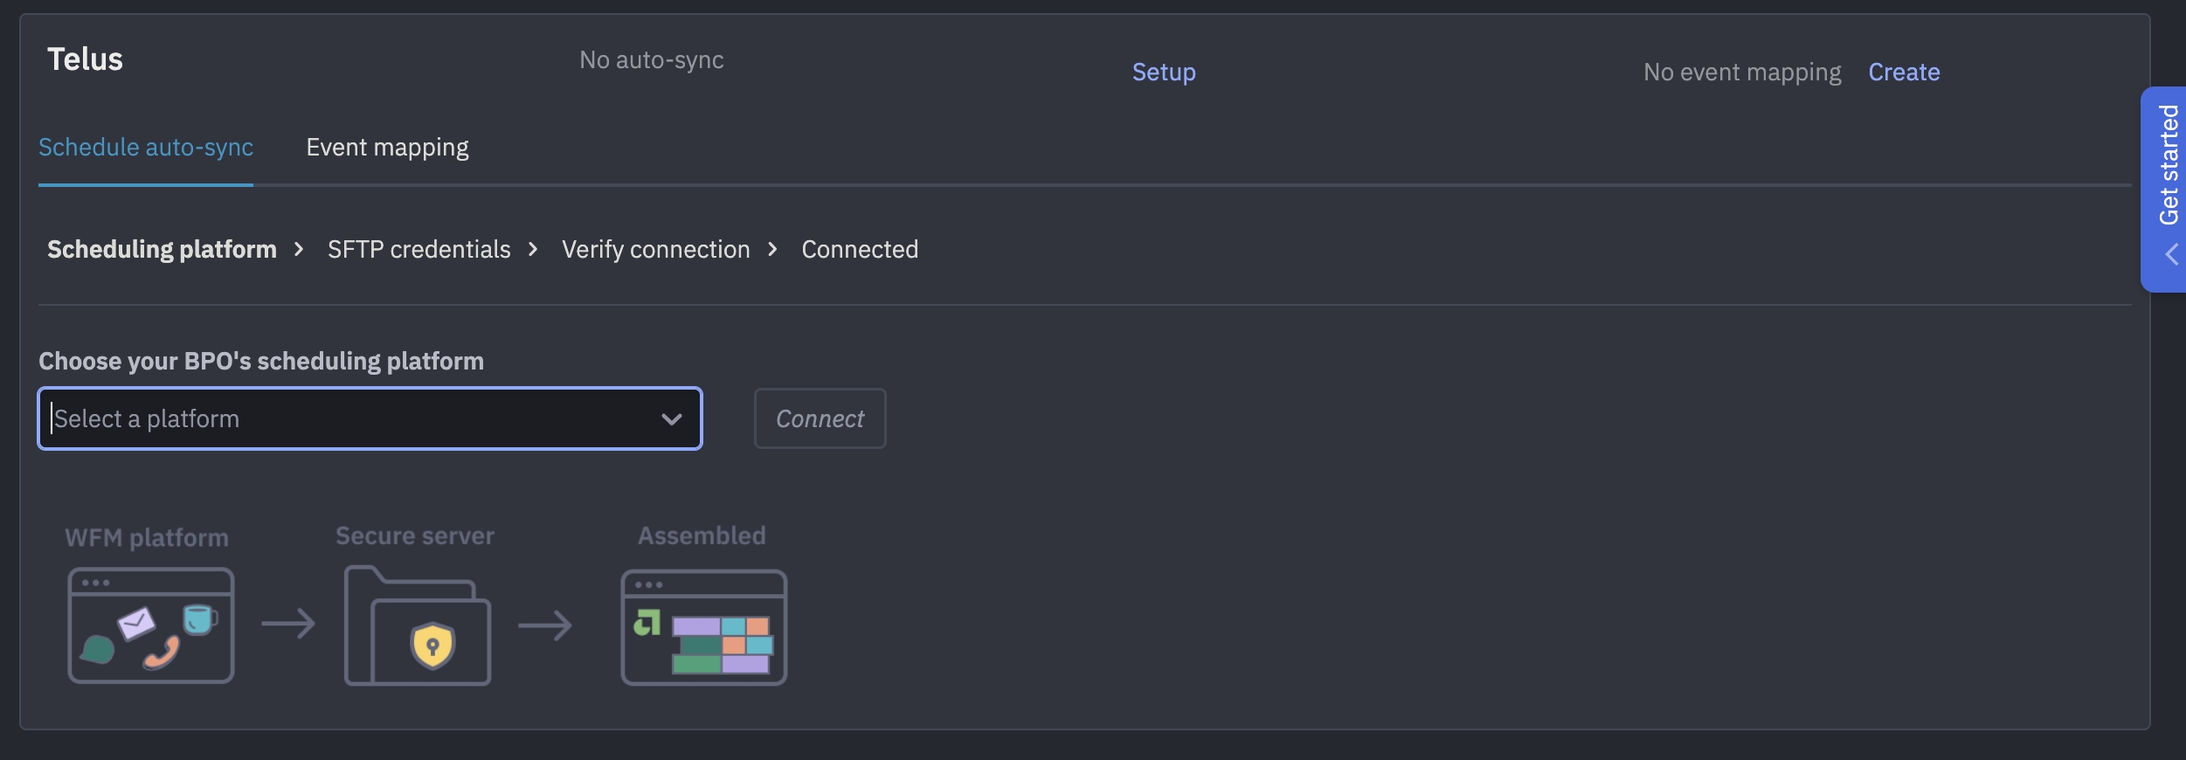Click the SFTP credentials step
Viewport: 2186px width, 760px height.
tap(419, 249)
